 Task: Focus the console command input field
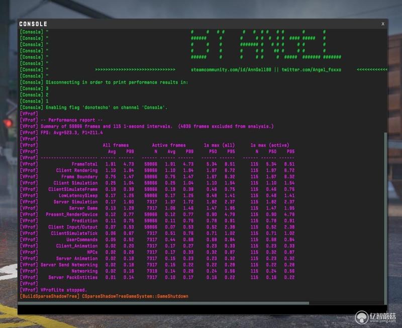[202, 309]
